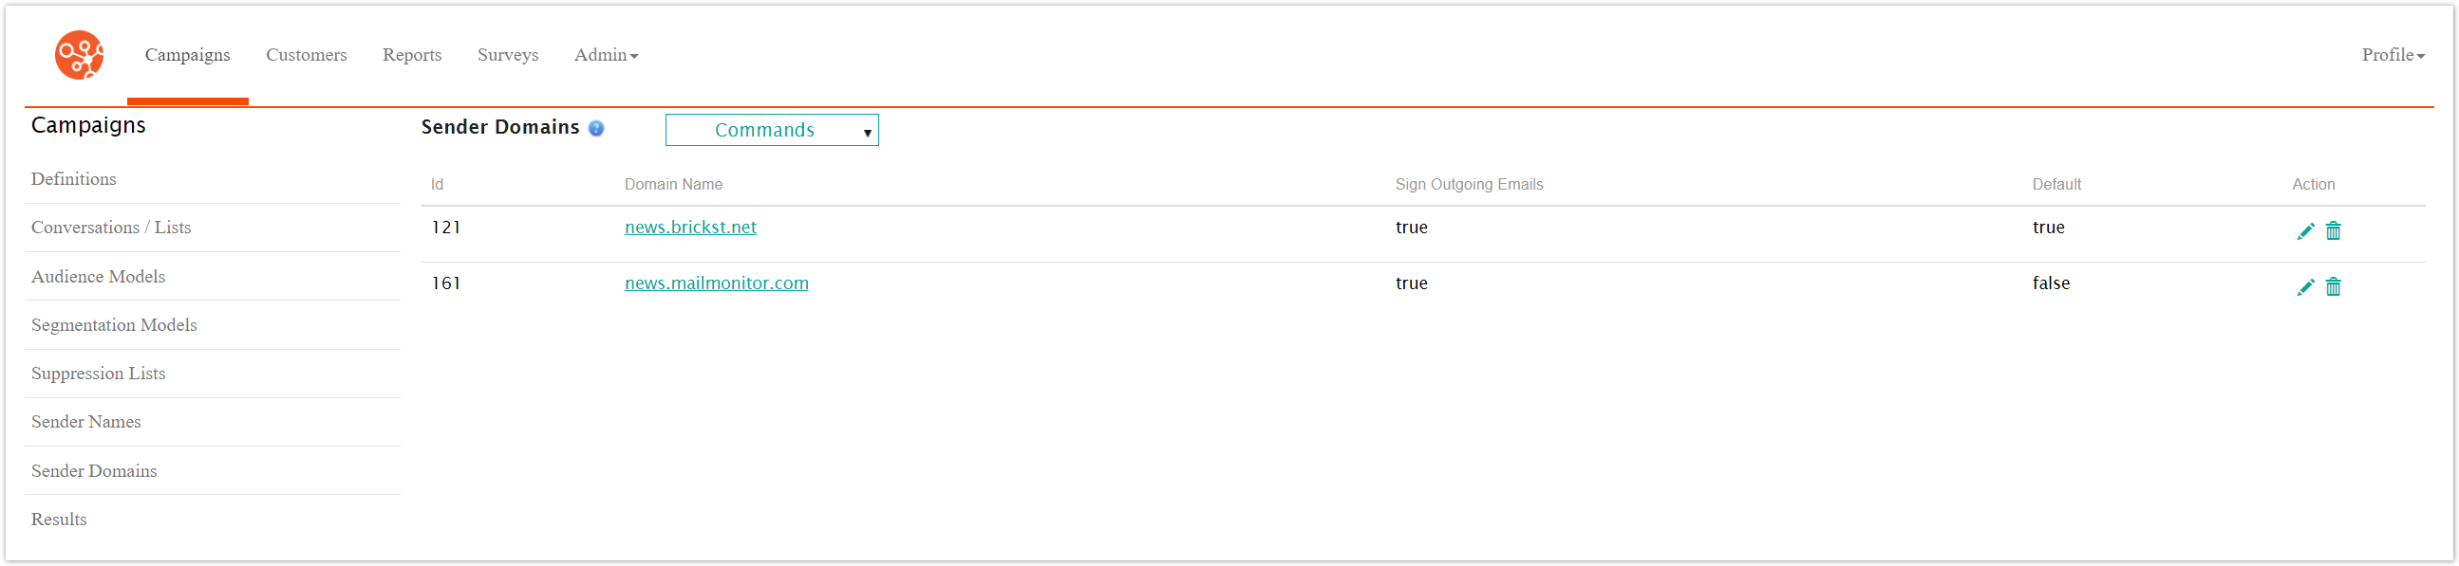Viewport: 2459px width, 566px height.
Task: Switch to the Customers tab
Action: pyautogui.click(x=307, y=55)
